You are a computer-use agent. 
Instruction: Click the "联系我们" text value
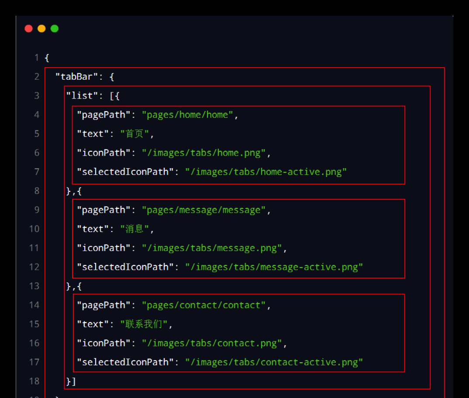(144, 324)
